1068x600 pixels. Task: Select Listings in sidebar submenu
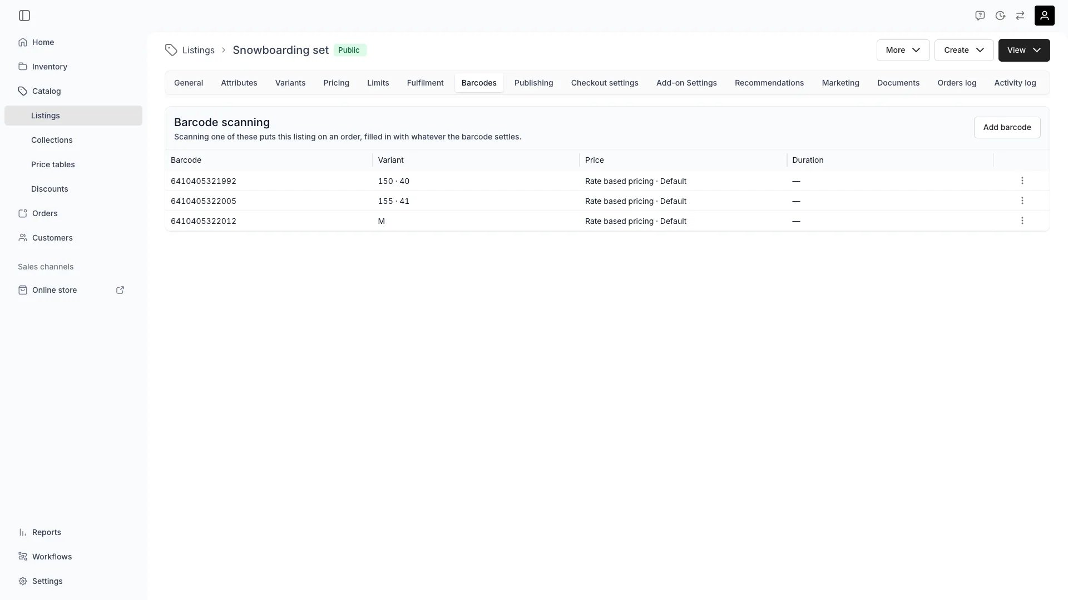[x=73, y=116]
